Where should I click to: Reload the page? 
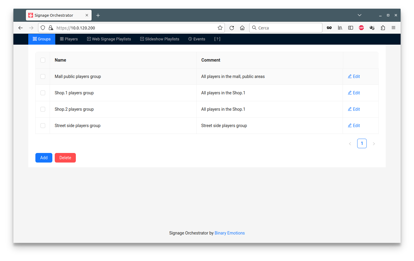(232, 28)
